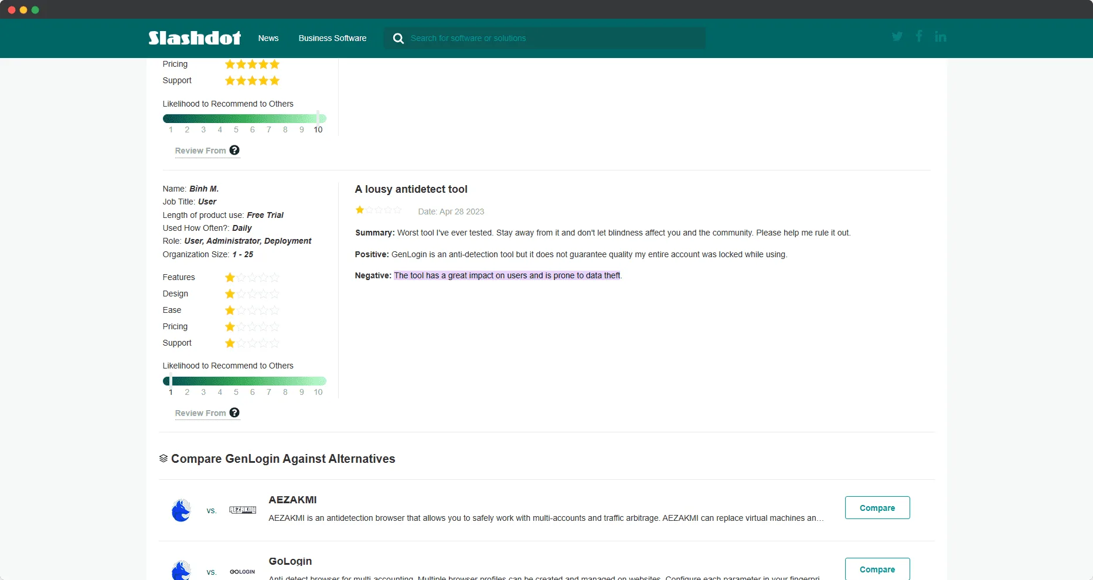
Task: Open the GoLogin title link
Action: 290,561
